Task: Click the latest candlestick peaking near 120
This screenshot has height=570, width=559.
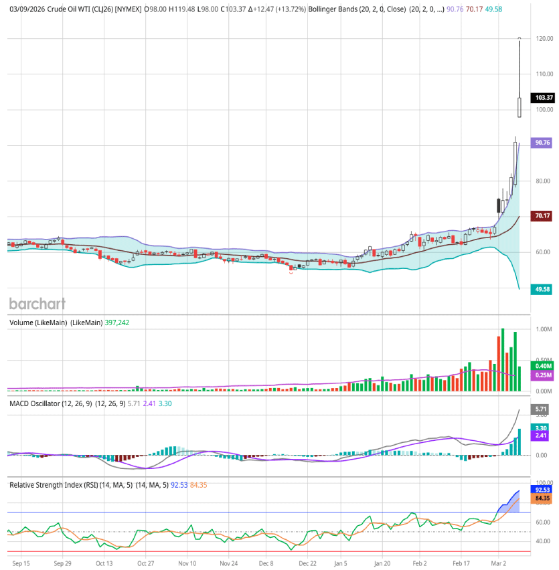Action: pos(520,107)
